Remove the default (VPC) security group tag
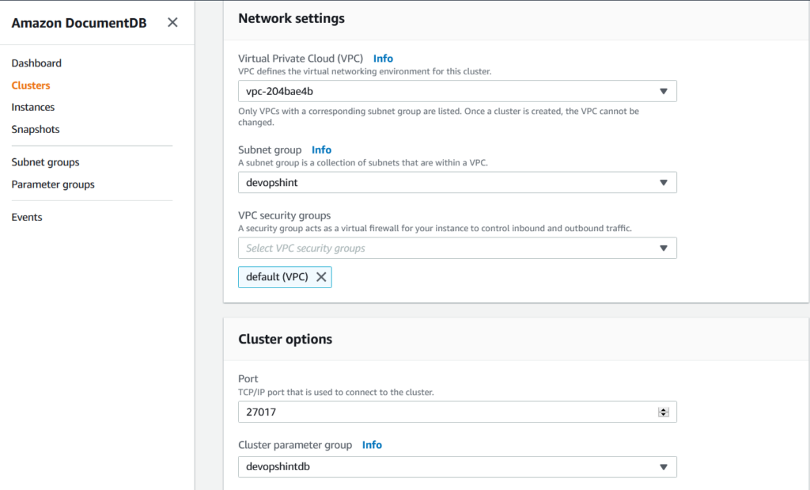The height and width of the screenshot is (490, 810). (x=321, y=277)
